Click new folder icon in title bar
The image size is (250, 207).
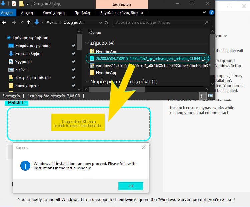click(21, 4)
